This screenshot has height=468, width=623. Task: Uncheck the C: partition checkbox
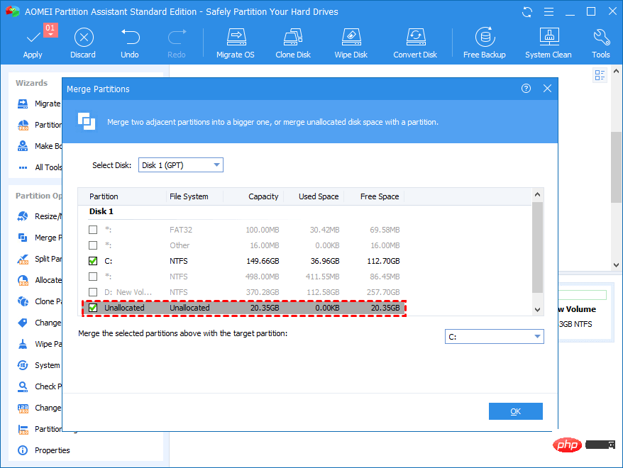point(93,261)
